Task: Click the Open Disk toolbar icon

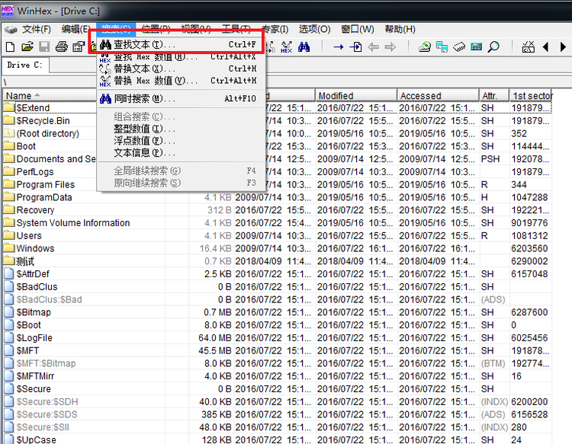Action: pyautogui.click(x=424, y=47)
